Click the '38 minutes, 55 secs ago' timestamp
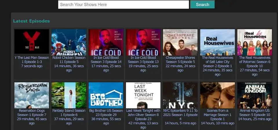Screen dimensions: 278x130 (x=106, y=121)
